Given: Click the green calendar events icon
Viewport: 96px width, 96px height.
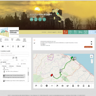Looking at the screenshot, I should coord(86,32).
